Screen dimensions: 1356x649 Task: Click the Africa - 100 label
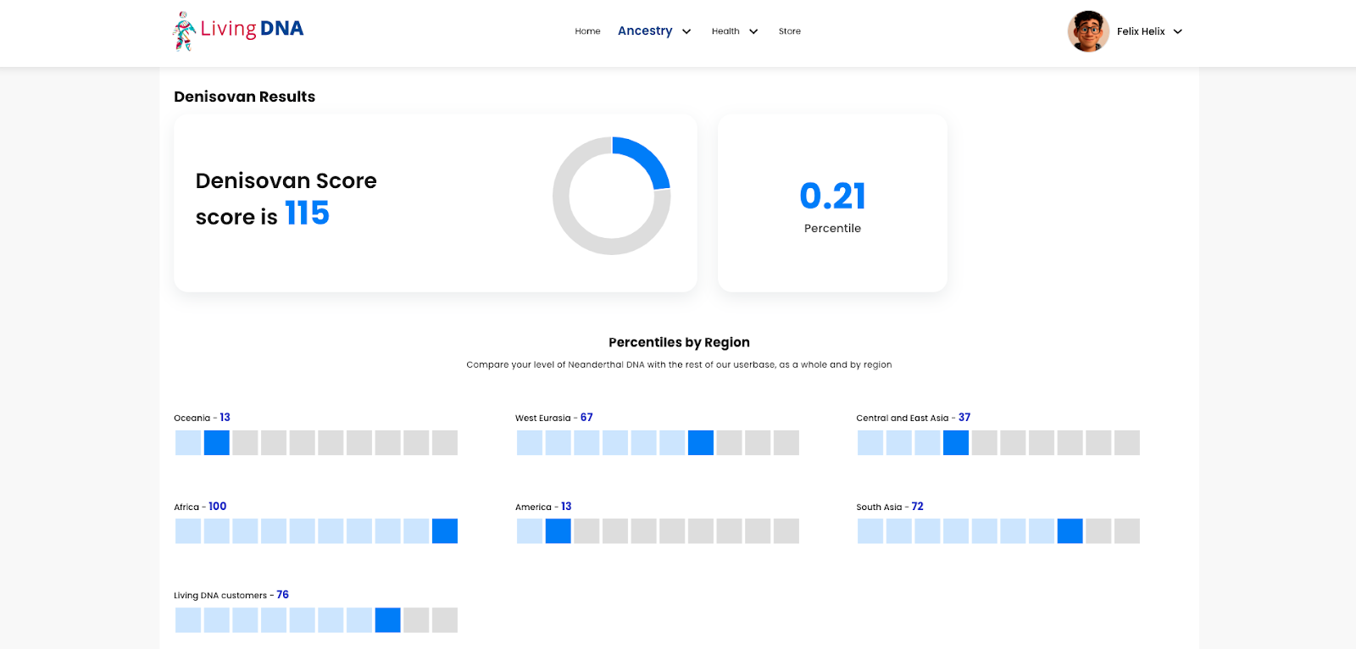200,507
